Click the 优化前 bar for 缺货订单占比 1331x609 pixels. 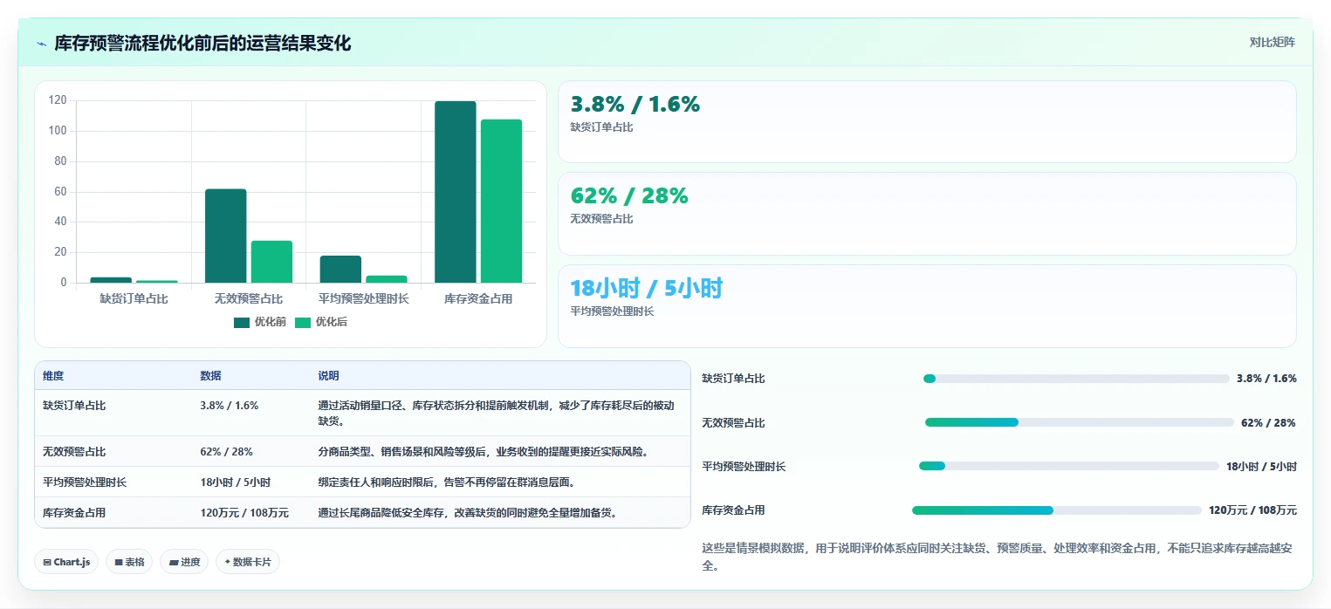point(111,280)
